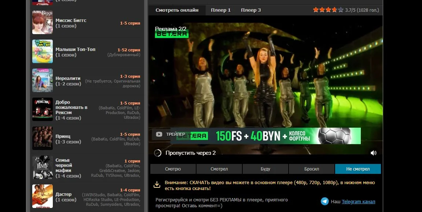Switch to the Плеер 3 tab
This screenshot has width=422, height=212.
click(251, 10)
